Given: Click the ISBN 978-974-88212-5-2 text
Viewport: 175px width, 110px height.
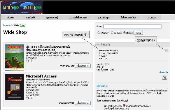Looking at the screenshot, I should 41,50.
